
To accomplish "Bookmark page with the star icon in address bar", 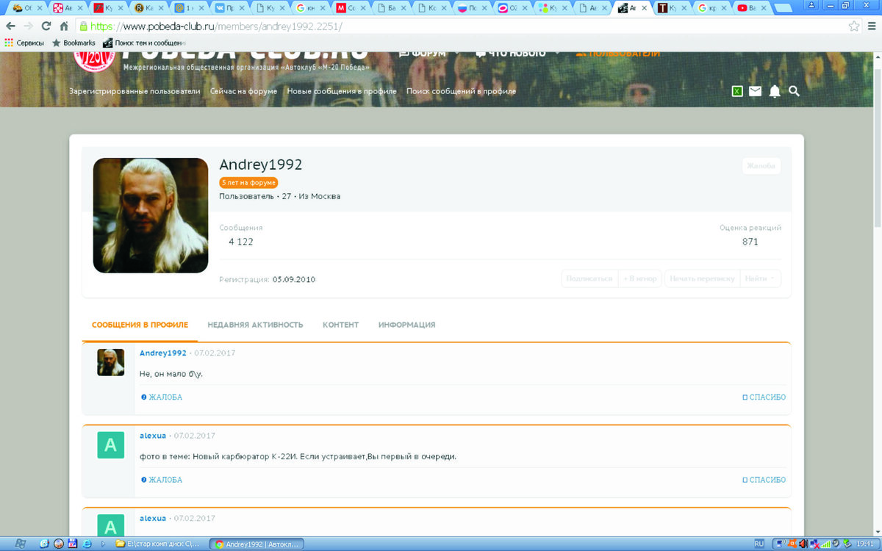I will [853, 26].
